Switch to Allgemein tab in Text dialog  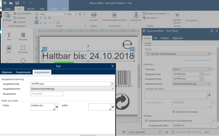coord(7,72)
